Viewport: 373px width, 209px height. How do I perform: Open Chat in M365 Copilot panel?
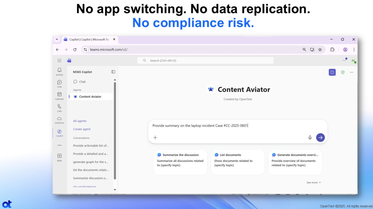pos(79,82)
